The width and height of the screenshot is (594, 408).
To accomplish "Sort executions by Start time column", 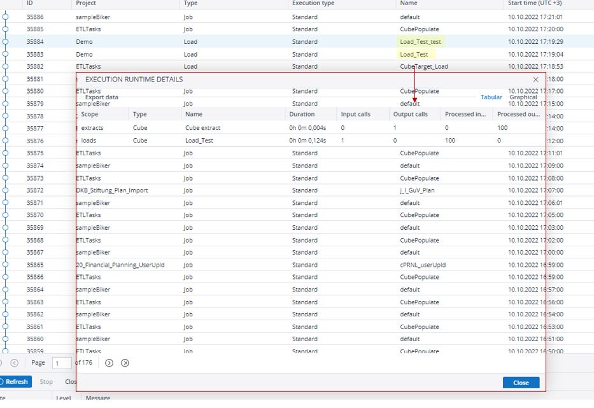I will pos(534,4).
